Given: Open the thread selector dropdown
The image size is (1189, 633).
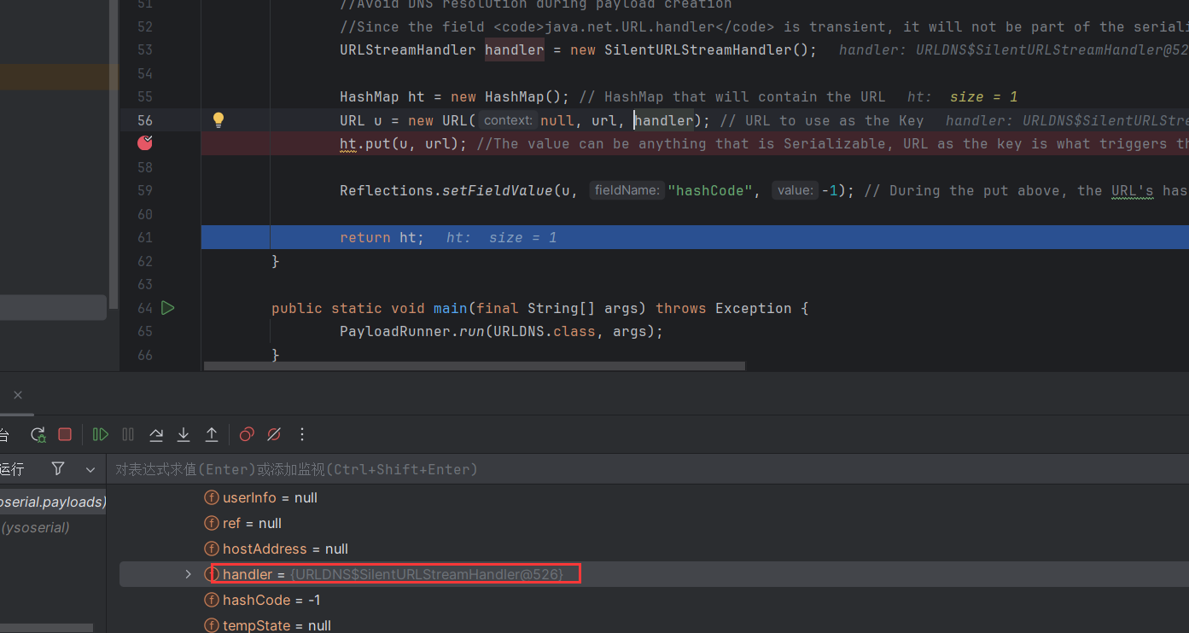Looking at the screenshot, I should (x=90, y=469).
